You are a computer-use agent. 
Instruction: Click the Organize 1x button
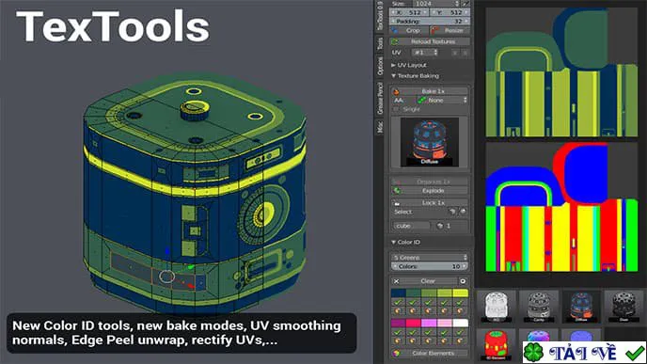430,182
